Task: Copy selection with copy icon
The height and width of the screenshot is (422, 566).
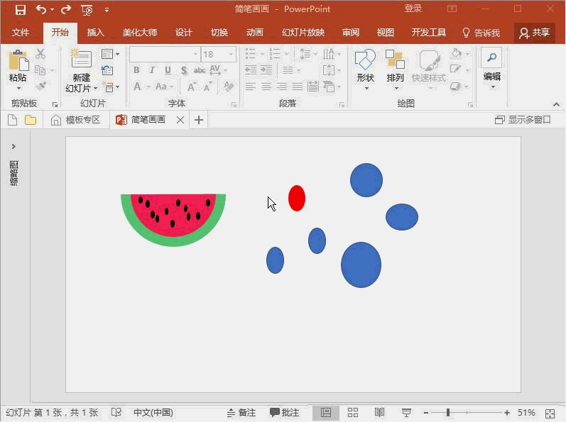Action: point(40,70)
